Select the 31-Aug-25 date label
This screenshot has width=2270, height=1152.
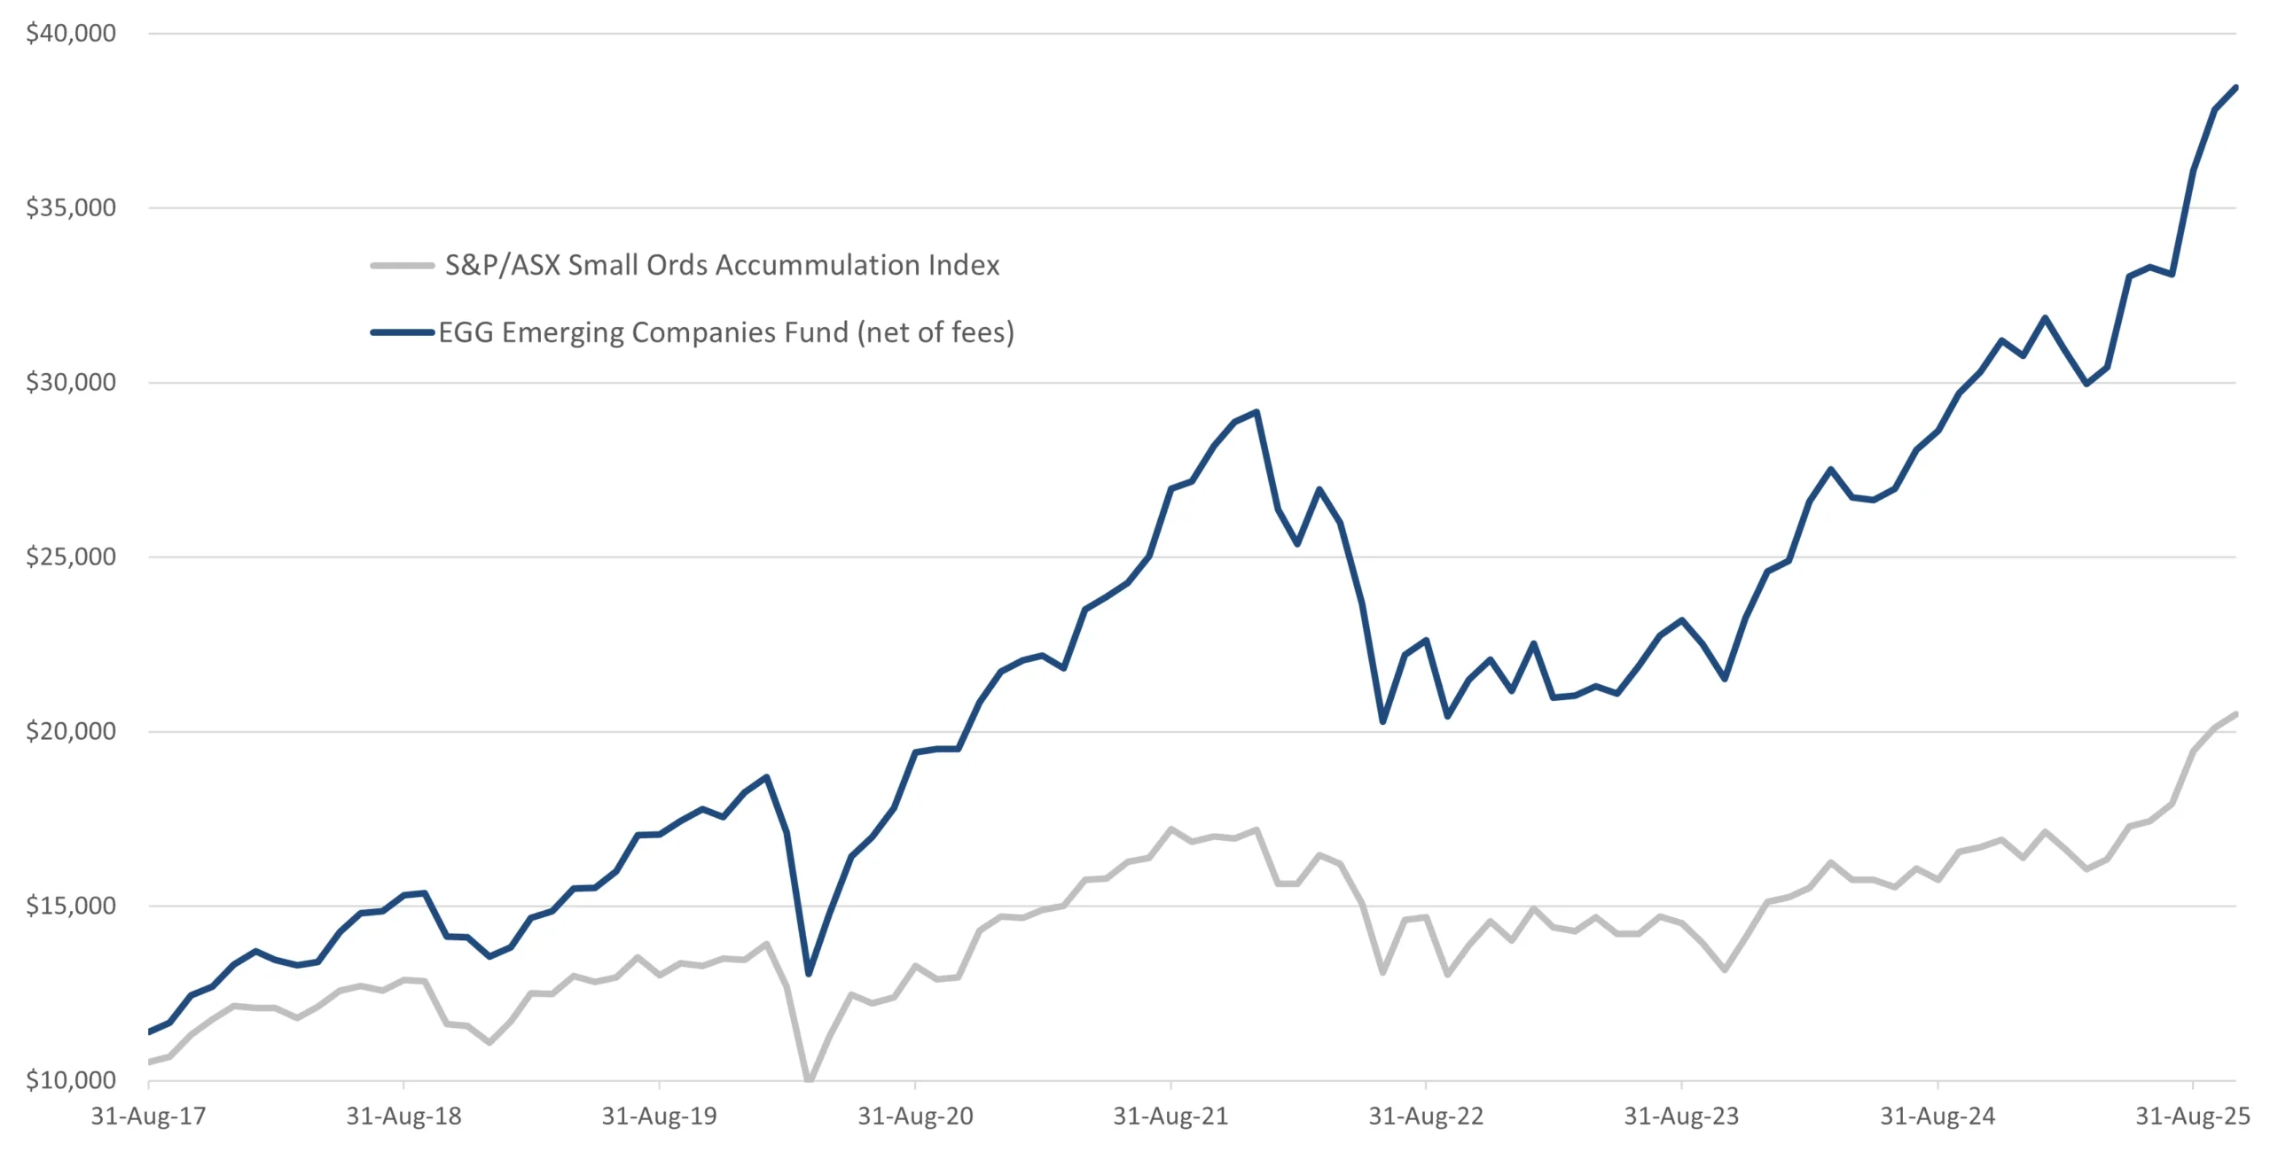(2193, 1117)
